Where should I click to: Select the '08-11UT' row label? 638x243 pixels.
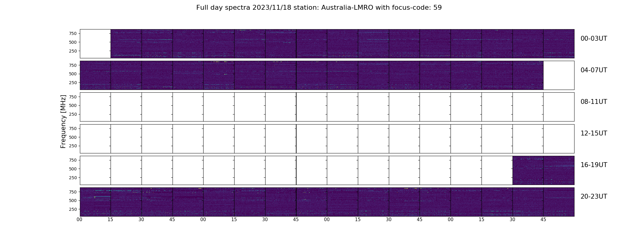pos(594,102)
